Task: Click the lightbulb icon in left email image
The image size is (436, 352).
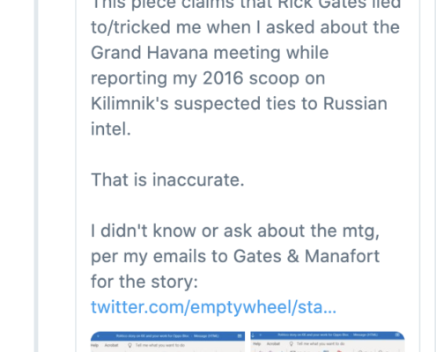Action: point(129,345)
